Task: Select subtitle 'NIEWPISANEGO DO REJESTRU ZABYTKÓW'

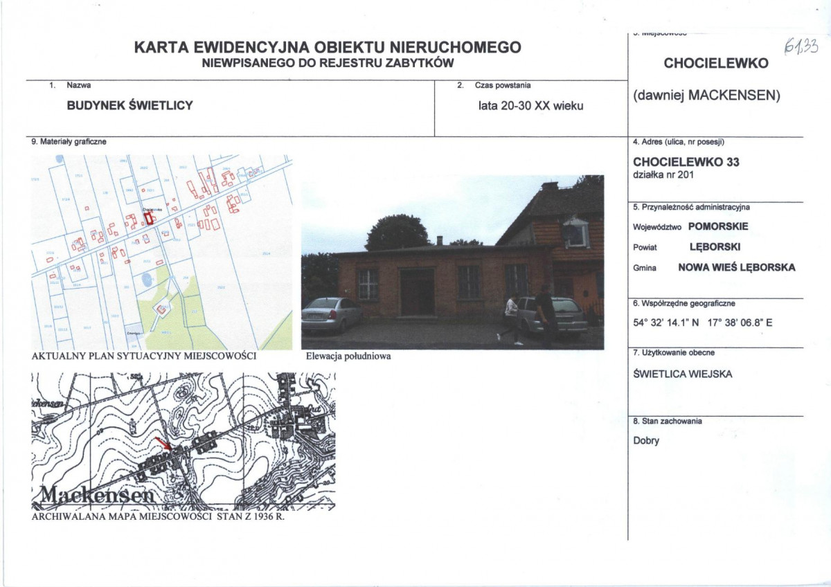Action: point(328,62)
